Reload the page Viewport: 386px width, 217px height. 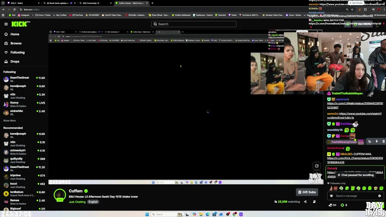tap(14, 9)
